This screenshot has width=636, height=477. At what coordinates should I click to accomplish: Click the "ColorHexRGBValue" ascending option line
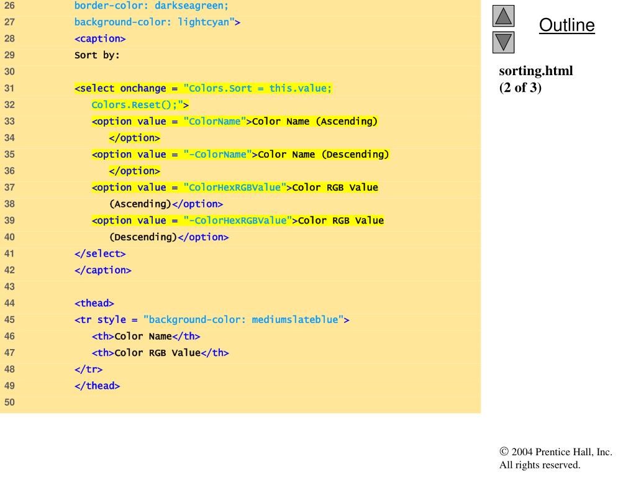point(235,188)
